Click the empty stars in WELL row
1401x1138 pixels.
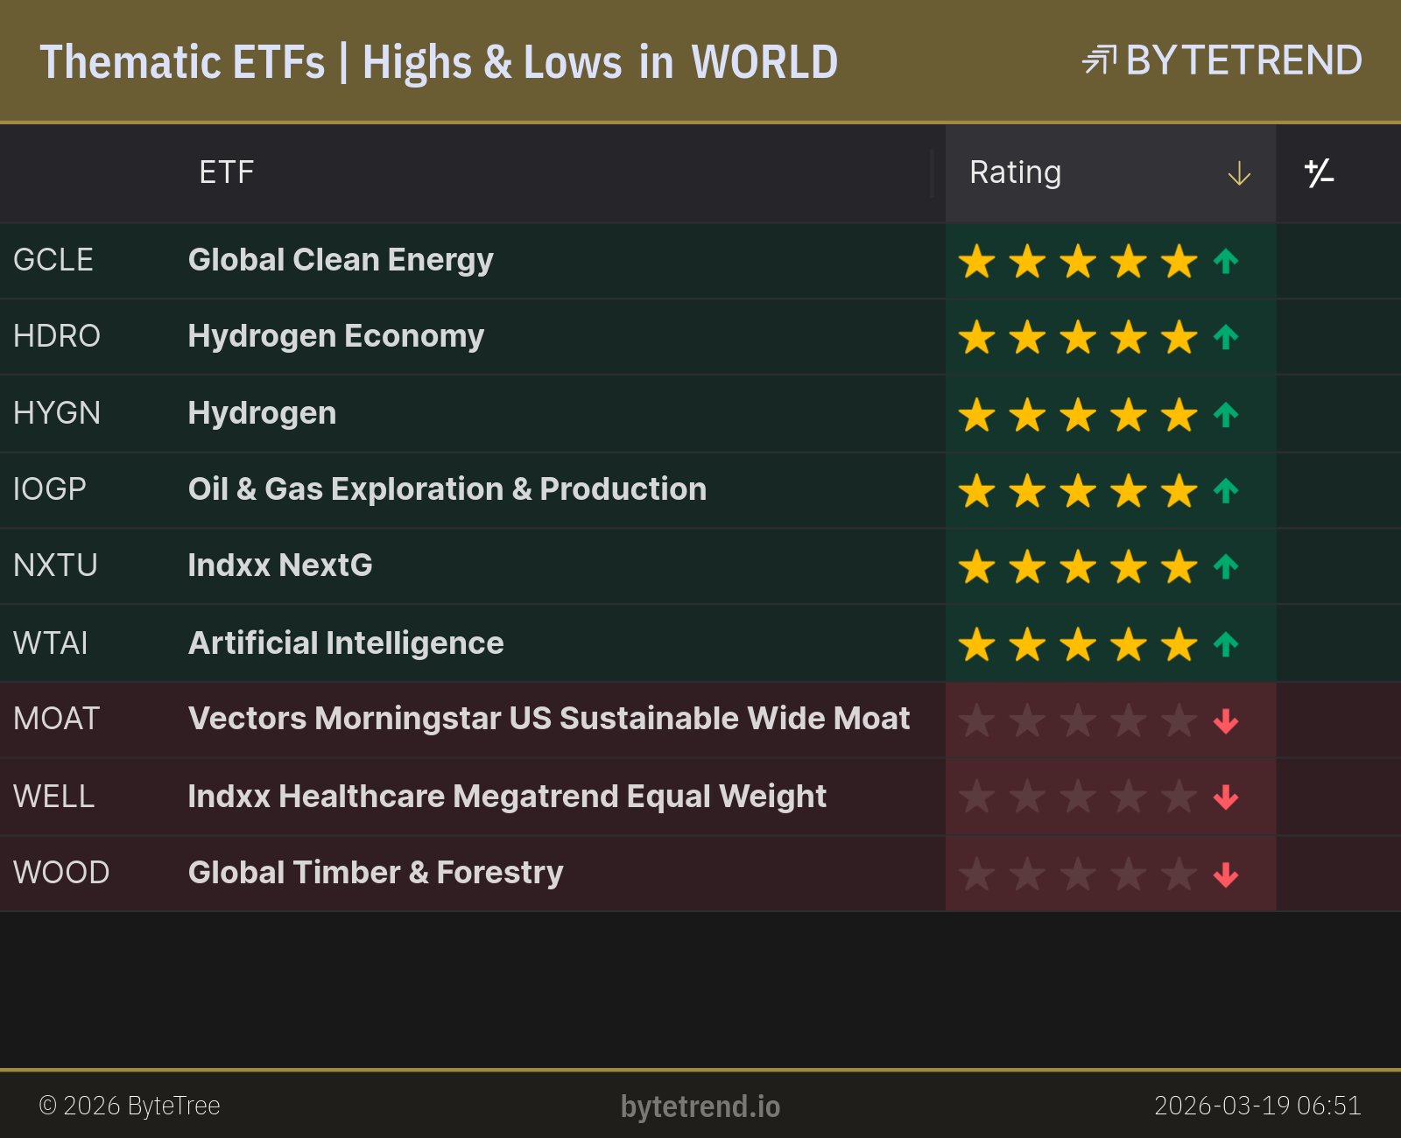(x=1078, y=797)
